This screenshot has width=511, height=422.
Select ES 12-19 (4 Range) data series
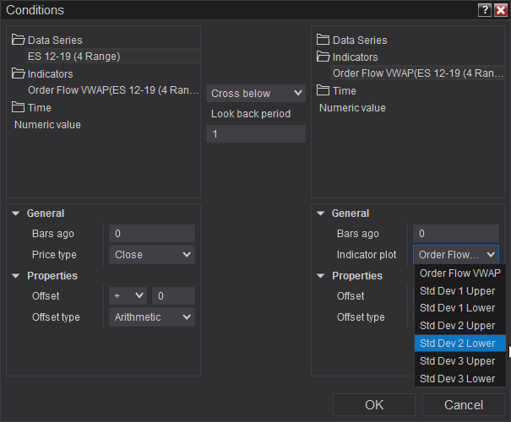click(74, 57)
